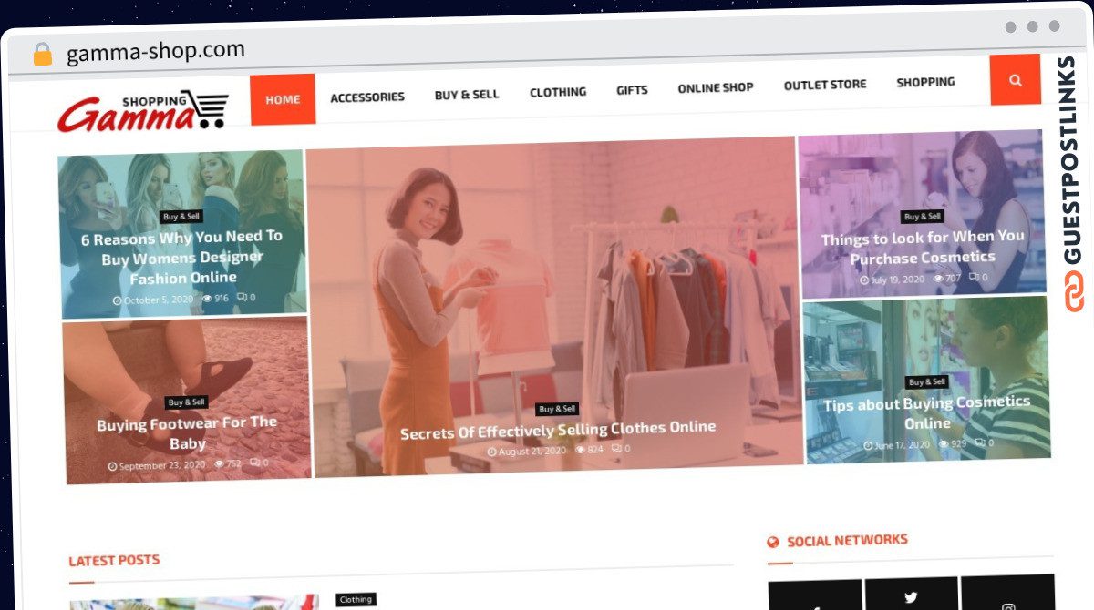Click Buy & Sell tag on buying cosmetics online post

(x=926, y=382)
